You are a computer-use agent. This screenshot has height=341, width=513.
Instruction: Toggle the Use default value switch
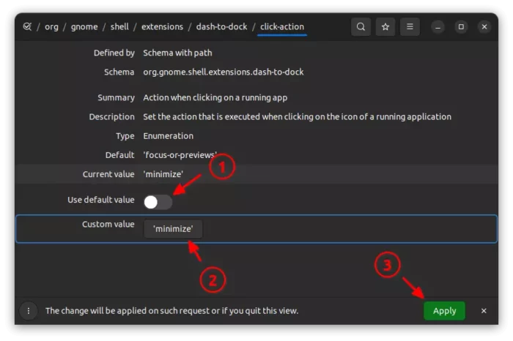point(158,202)
